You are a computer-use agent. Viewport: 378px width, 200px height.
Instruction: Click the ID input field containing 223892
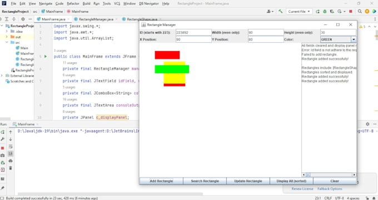[x=193, y=33]
